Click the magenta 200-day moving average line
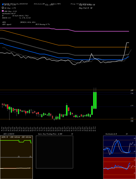136x179 pixels. pyautogui.click(x=64, y=30)
